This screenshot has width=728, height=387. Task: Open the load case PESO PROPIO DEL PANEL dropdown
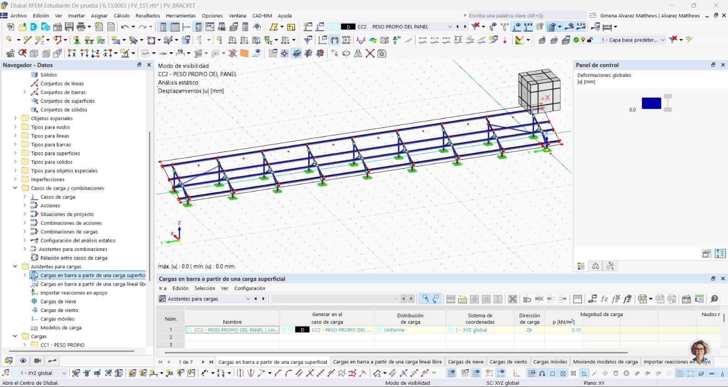point(450,27)
